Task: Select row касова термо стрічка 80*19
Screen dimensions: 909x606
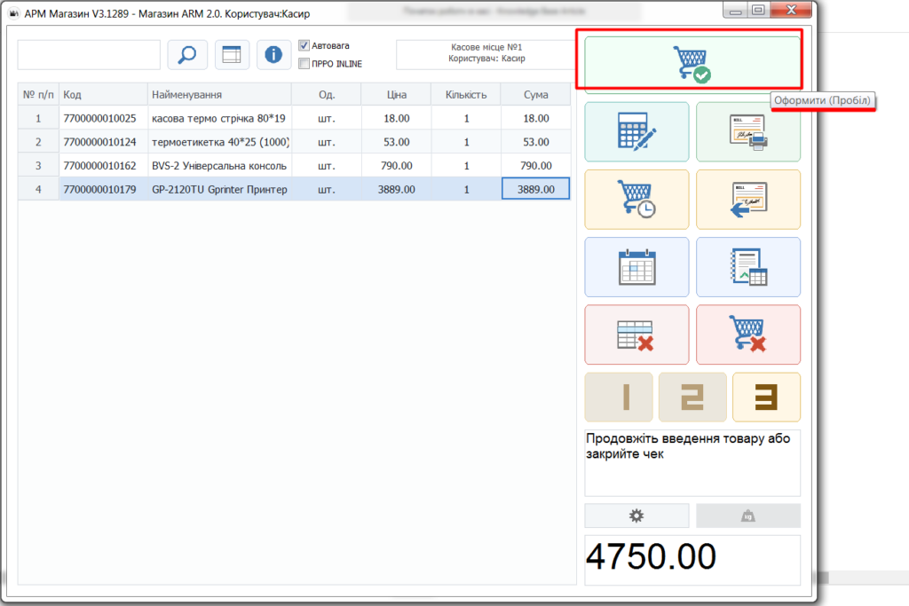Action: [294, 118]
